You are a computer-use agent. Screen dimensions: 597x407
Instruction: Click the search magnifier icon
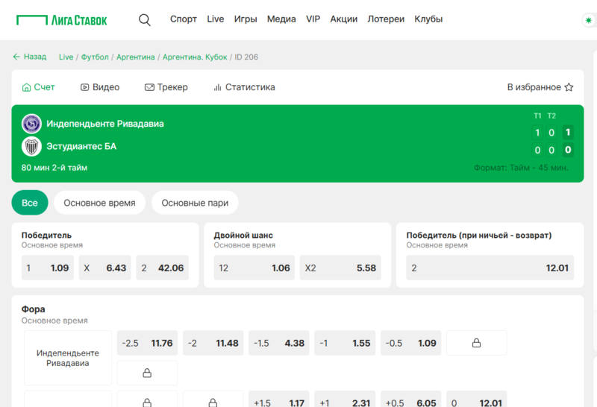145,20
